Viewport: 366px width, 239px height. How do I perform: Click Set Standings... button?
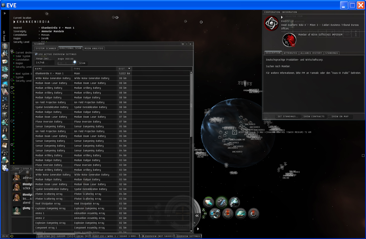pos(288,116)
